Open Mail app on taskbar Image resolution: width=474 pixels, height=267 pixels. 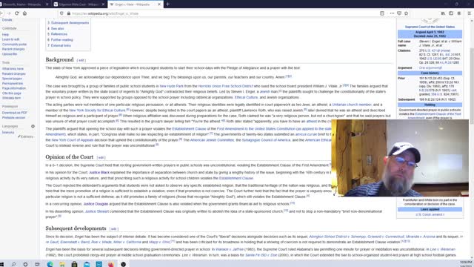click(x=87, y=264)
